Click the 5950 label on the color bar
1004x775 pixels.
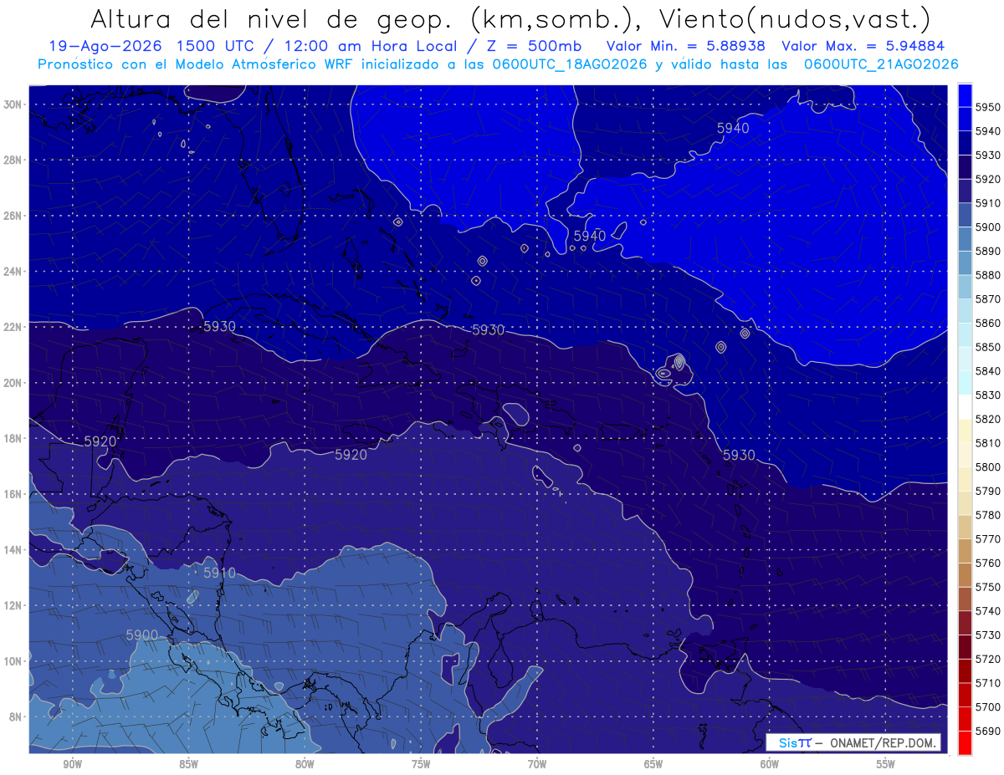[988, 107]
